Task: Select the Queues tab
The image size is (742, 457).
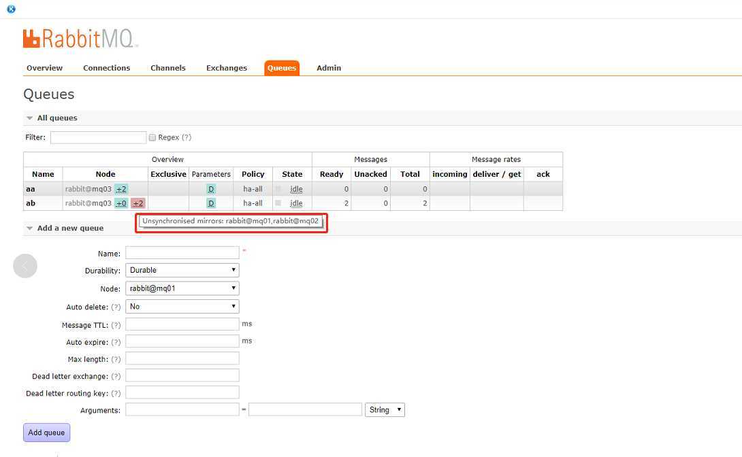Action: 282,68
